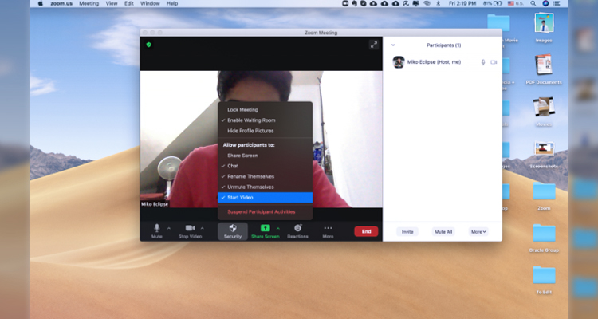Click the Fri 2:19 PM clock

pyautogui.click(x=462, y=3)
